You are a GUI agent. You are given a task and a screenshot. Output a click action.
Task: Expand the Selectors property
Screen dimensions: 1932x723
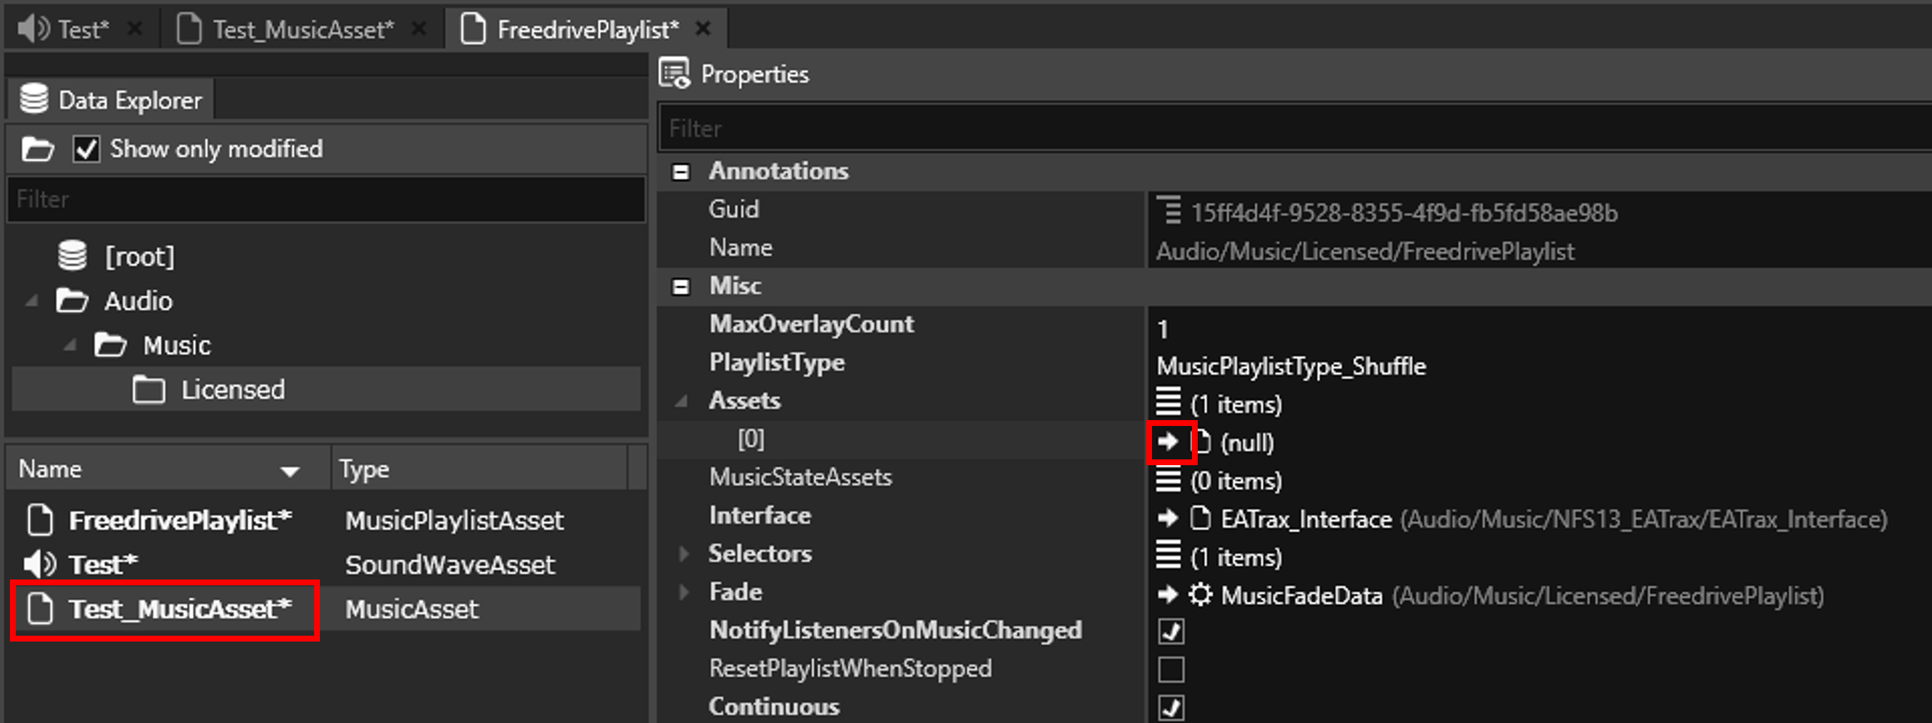(x=683, y=554)
